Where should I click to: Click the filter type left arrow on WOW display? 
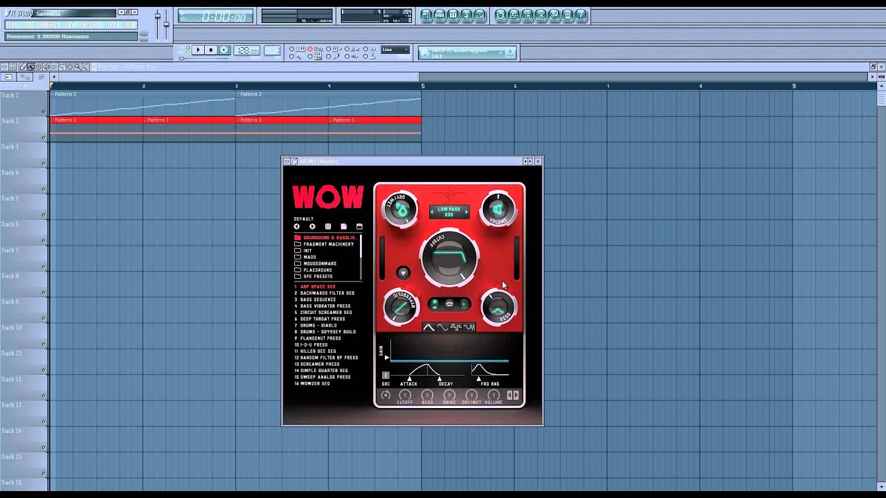pyautogui.click(x=432, y=212)
